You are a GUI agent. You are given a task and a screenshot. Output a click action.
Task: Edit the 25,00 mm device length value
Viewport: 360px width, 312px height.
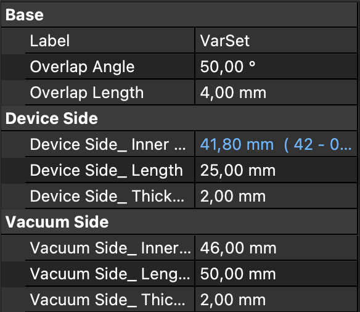point(276,171)
